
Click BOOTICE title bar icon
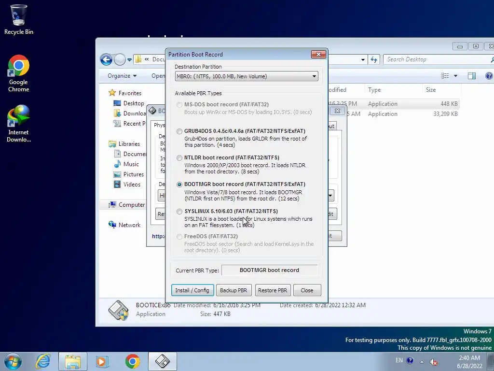(x=152, y=111)
